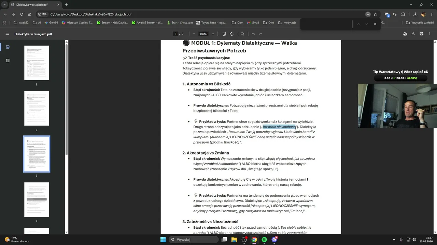Open Start - Chess.com bookmark
The image size is (437, 245).
pos(180,23)
